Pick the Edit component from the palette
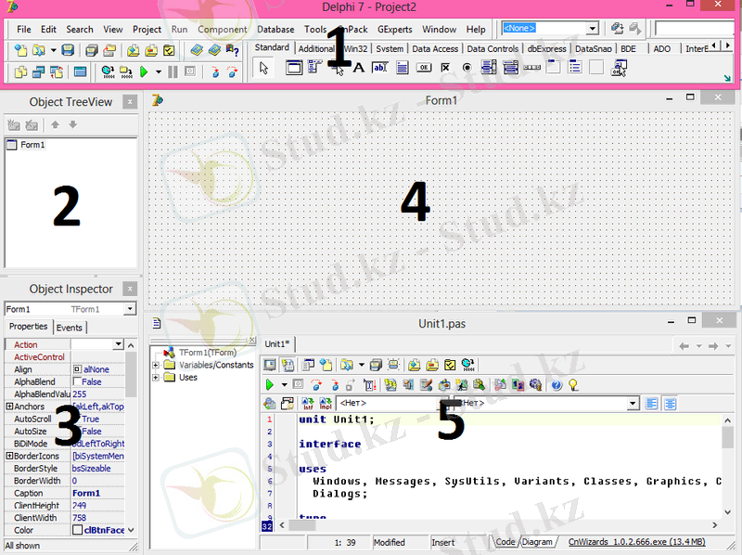This screenshot has width=742, height=555. pos(379,68)
